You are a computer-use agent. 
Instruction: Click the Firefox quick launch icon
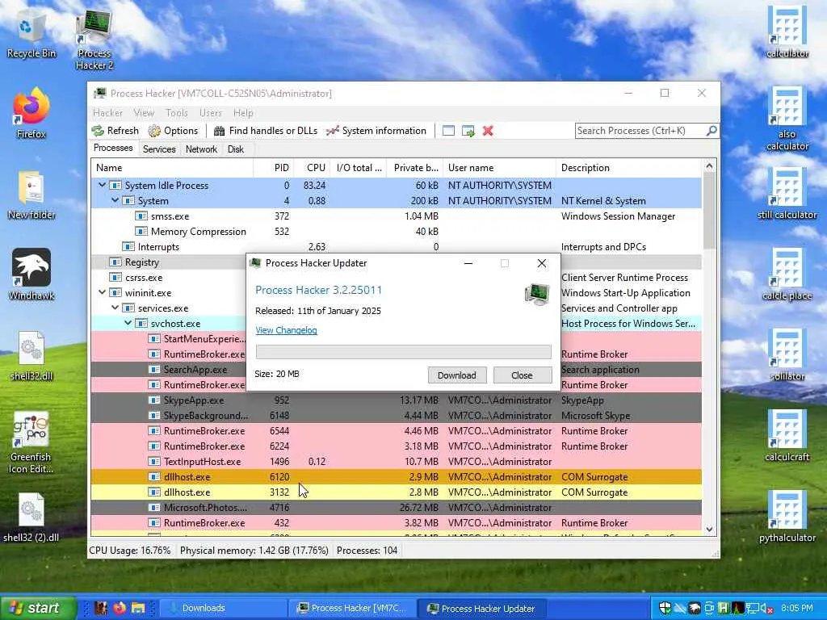click(120, 608)
